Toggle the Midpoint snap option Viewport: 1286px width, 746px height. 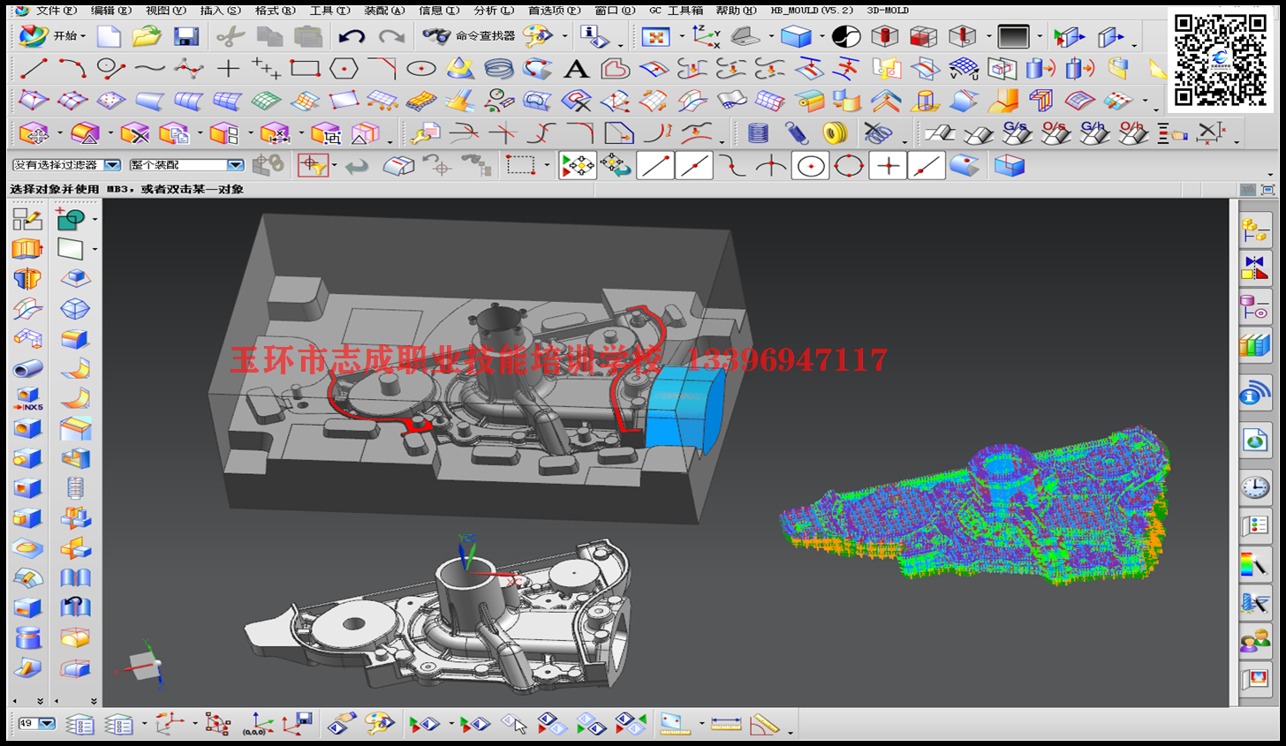tap(694, 165)
